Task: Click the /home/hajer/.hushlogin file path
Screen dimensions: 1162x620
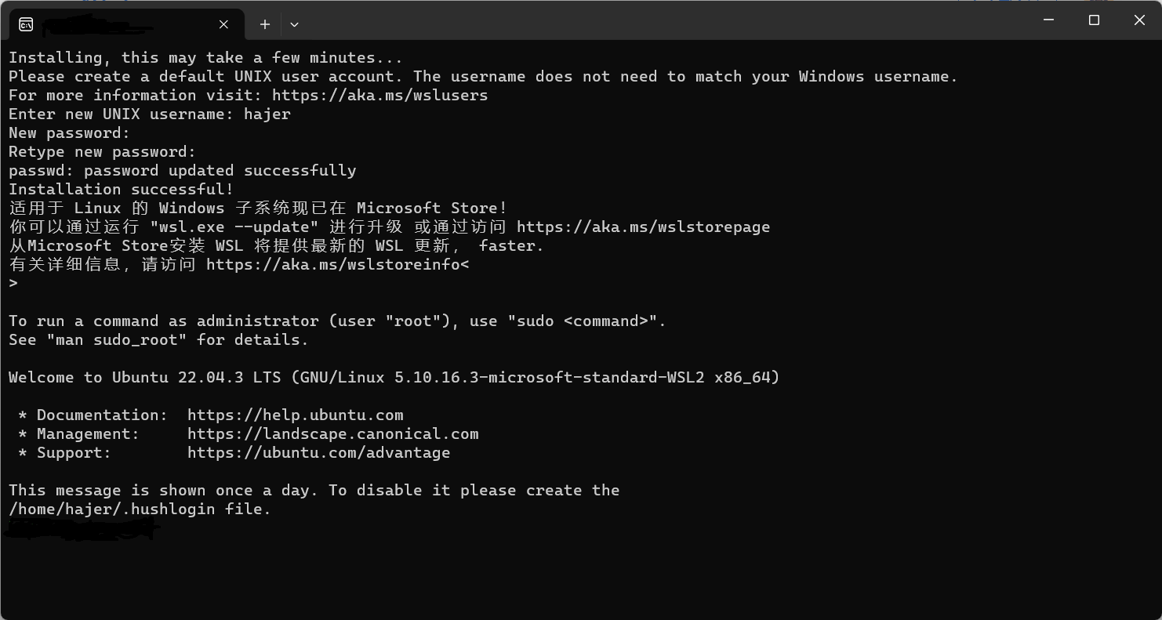Action: click(x=111, y=509)
